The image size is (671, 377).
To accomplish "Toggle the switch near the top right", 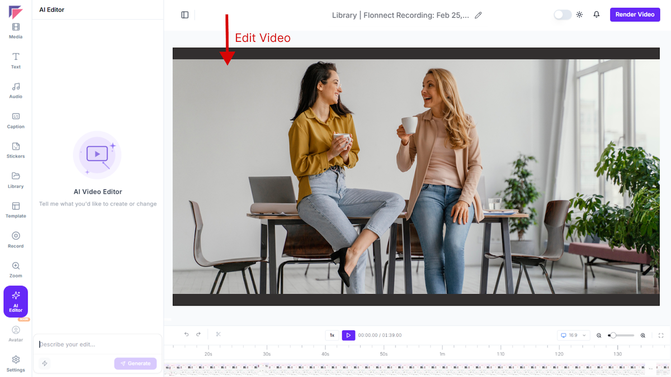I will pos(561,15).
